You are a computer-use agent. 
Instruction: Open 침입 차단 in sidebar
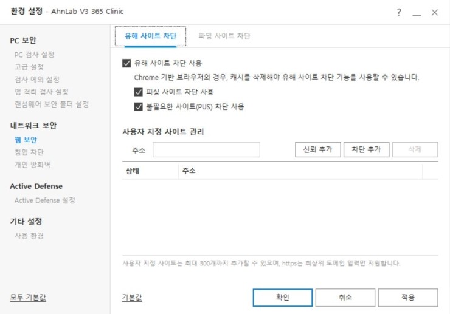tap(29, 152)
